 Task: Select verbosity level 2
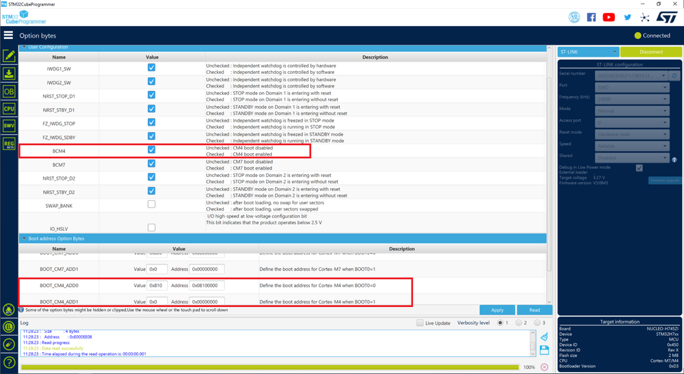[x=519, y=323]
